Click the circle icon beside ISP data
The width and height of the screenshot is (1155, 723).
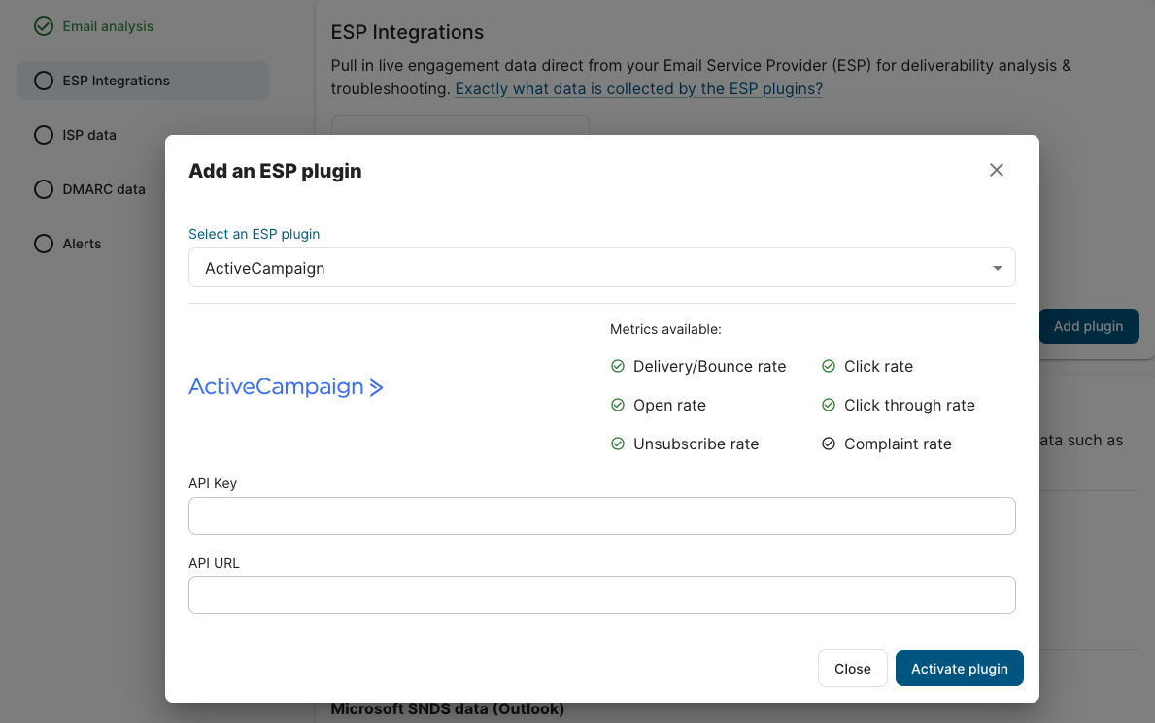coord(44,135)
